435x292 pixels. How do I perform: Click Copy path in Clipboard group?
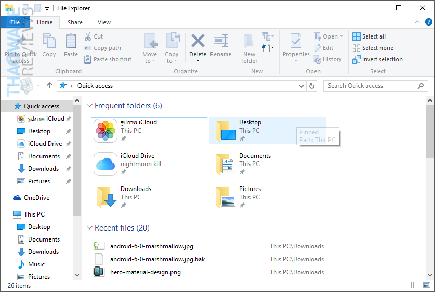[103, 48]
